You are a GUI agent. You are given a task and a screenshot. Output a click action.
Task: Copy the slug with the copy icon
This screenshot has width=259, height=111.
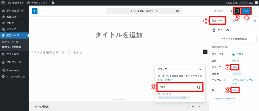coord(199,87)
